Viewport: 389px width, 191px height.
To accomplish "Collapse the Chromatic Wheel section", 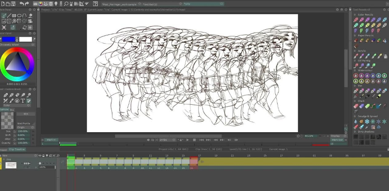I will click(x=33, y=45).
